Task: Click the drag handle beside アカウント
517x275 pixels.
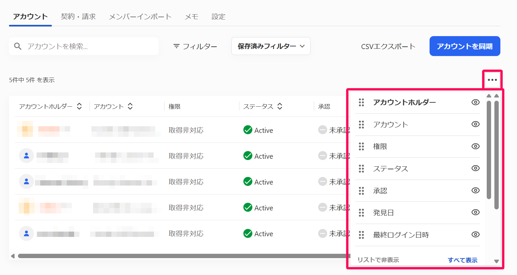Action: [x=361, y=124]
